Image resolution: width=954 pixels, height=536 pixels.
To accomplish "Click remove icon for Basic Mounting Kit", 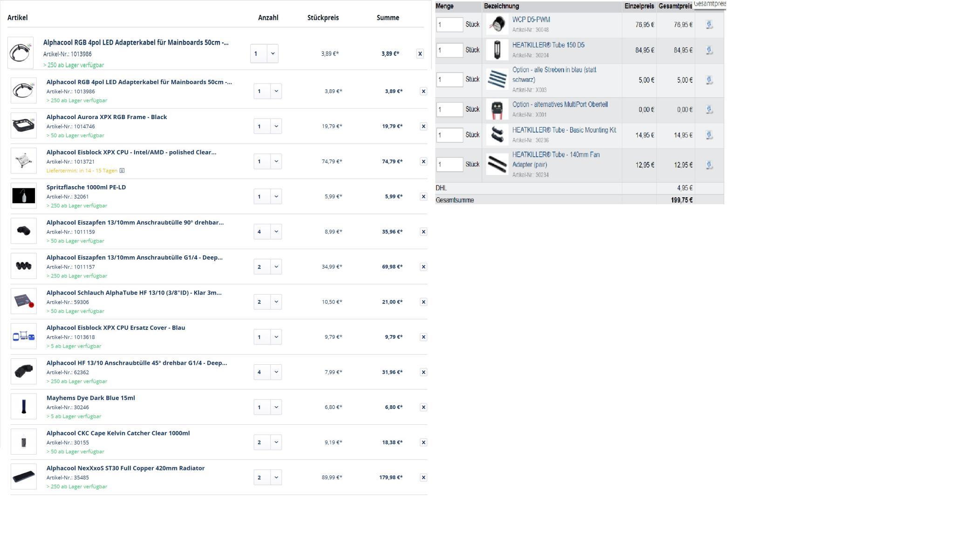I will [x=709, y=135].
